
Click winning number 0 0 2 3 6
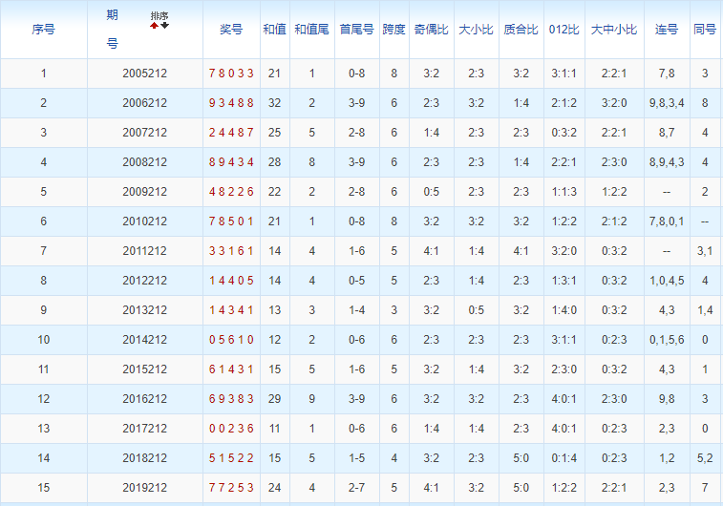[x=231, y=429]
